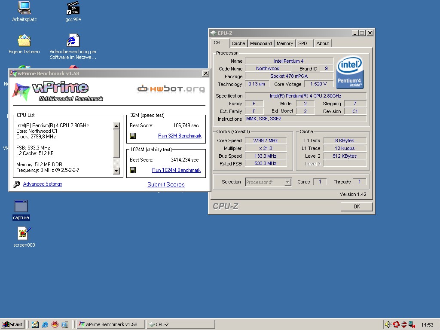Click the CPU List scrollbar thumb
This screenshot has width=440, height=330.
(116, 144)
